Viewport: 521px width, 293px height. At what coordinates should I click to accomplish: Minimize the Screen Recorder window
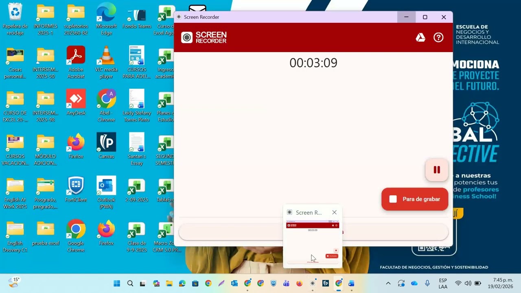tap(406, 17)
